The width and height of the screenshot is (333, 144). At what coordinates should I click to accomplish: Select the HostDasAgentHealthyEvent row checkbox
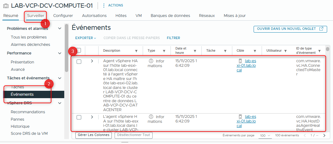(79, 117)
